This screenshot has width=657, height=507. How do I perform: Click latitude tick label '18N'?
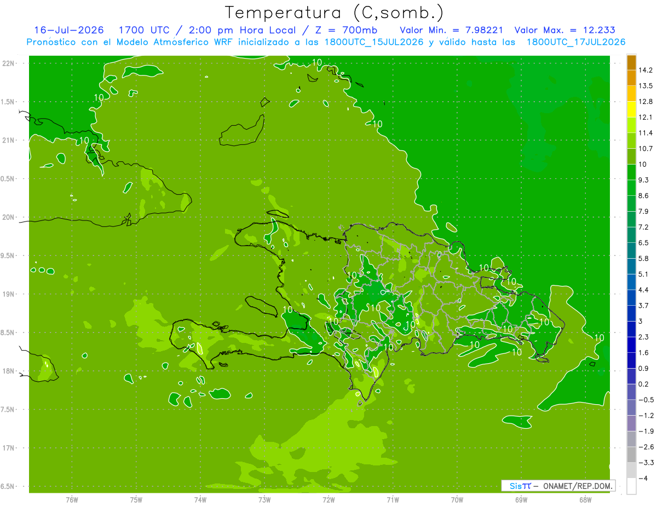pos(8,371)
